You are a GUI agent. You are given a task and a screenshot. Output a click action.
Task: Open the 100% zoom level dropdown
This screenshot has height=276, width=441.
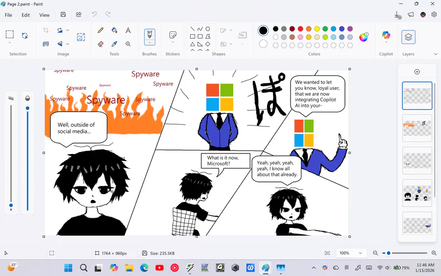click(351, 253)
